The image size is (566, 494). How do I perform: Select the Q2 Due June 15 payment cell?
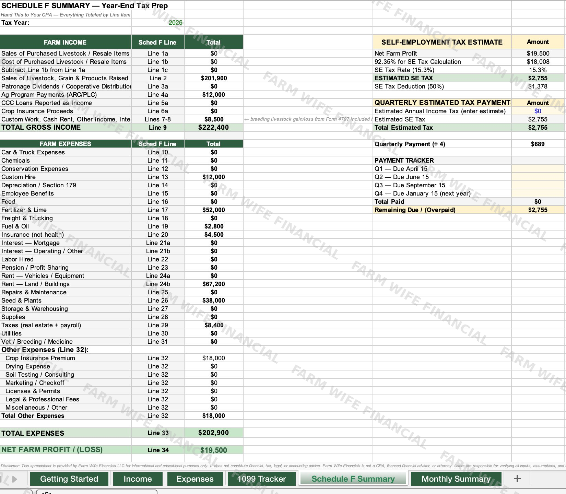538,177
